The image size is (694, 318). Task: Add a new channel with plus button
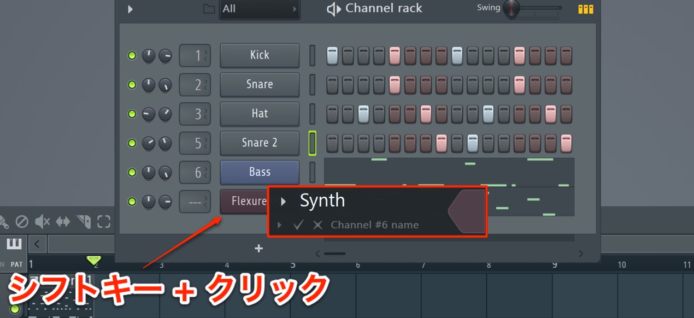tap(259, 249)
